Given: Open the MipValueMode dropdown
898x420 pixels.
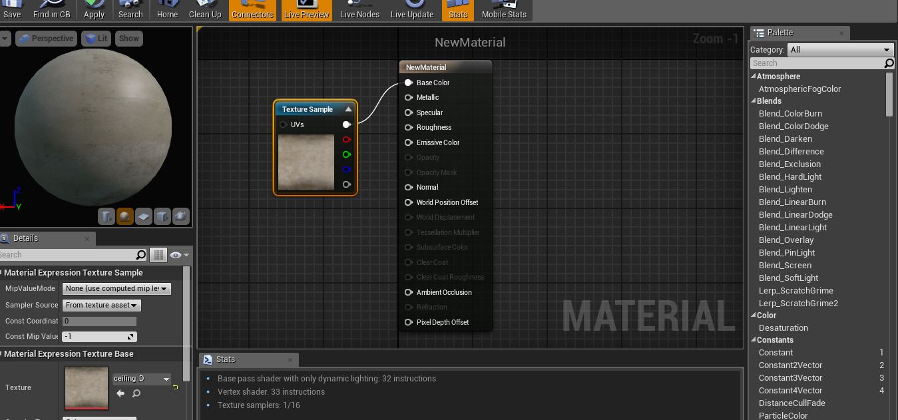Looking at the screenshot, I should [116, 289].
